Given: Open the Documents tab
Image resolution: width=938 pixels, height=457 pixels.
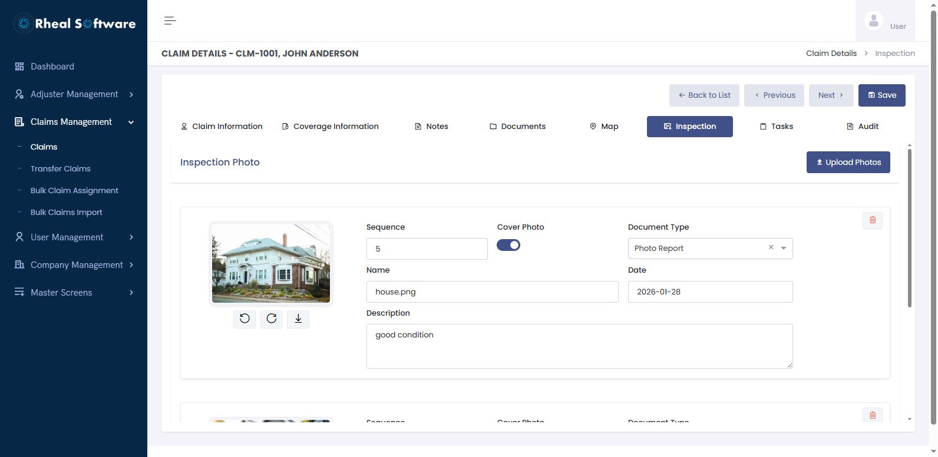Looking at the screenshot, I should [x=517, y=127].
